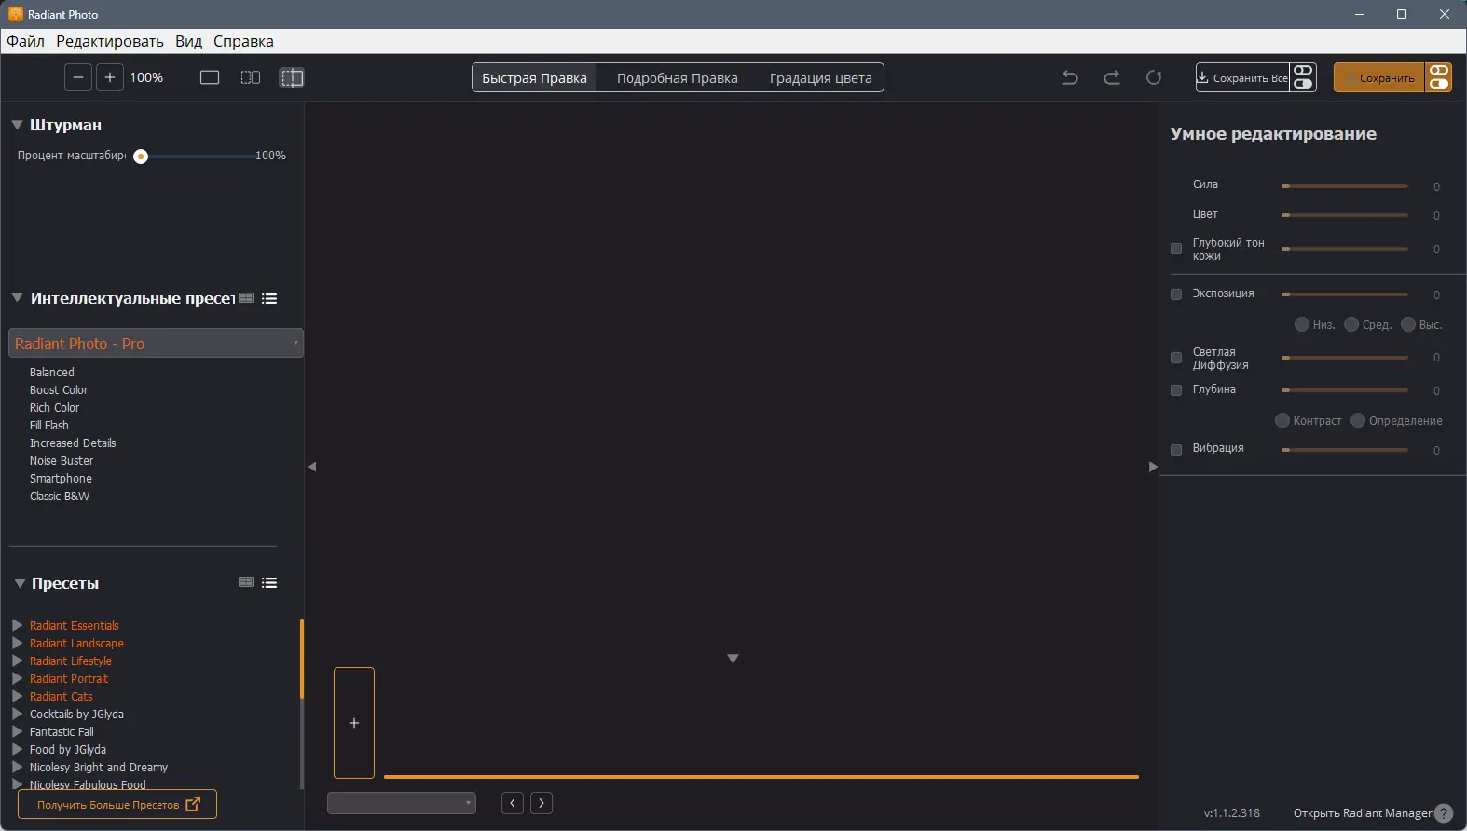Open the empty filmstrip dropdown
Viewport: 1467px width, 831px height.
tap(402, 803)
